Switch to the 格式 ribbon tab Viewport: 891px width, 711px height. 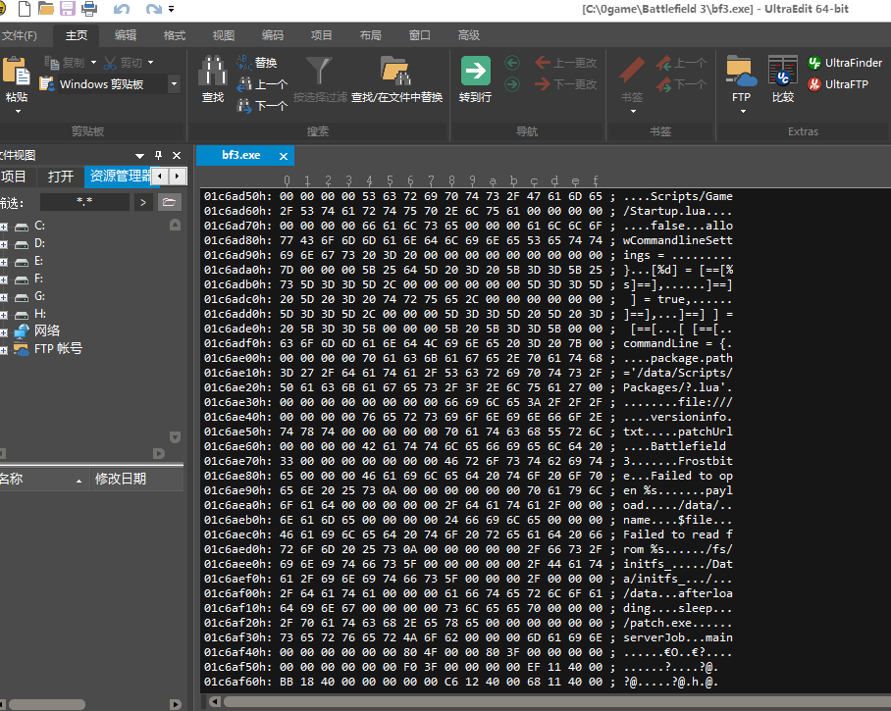pos(175,35)
